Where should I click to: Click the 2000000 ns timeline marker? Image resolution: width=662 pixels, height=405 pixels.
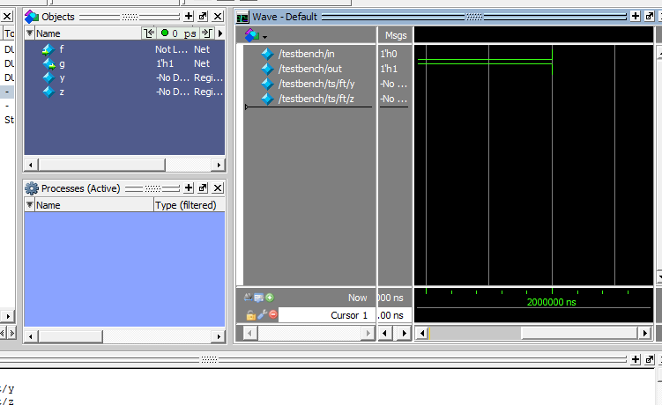pyautogui.click(x=551, y=302)
